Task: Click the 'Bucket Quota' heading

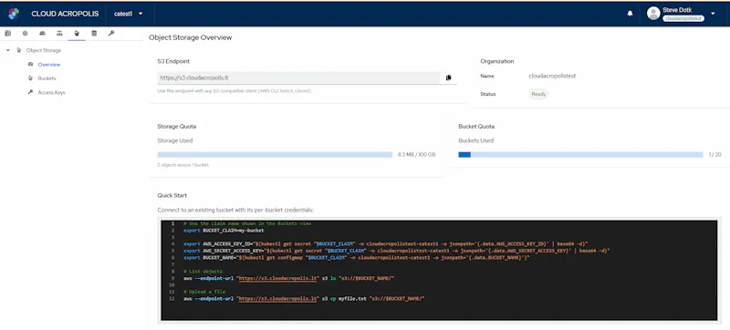Action: point(476,127)
